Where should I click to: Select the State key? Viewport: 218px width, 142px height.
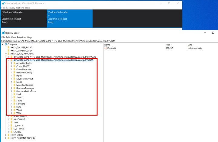19,107
